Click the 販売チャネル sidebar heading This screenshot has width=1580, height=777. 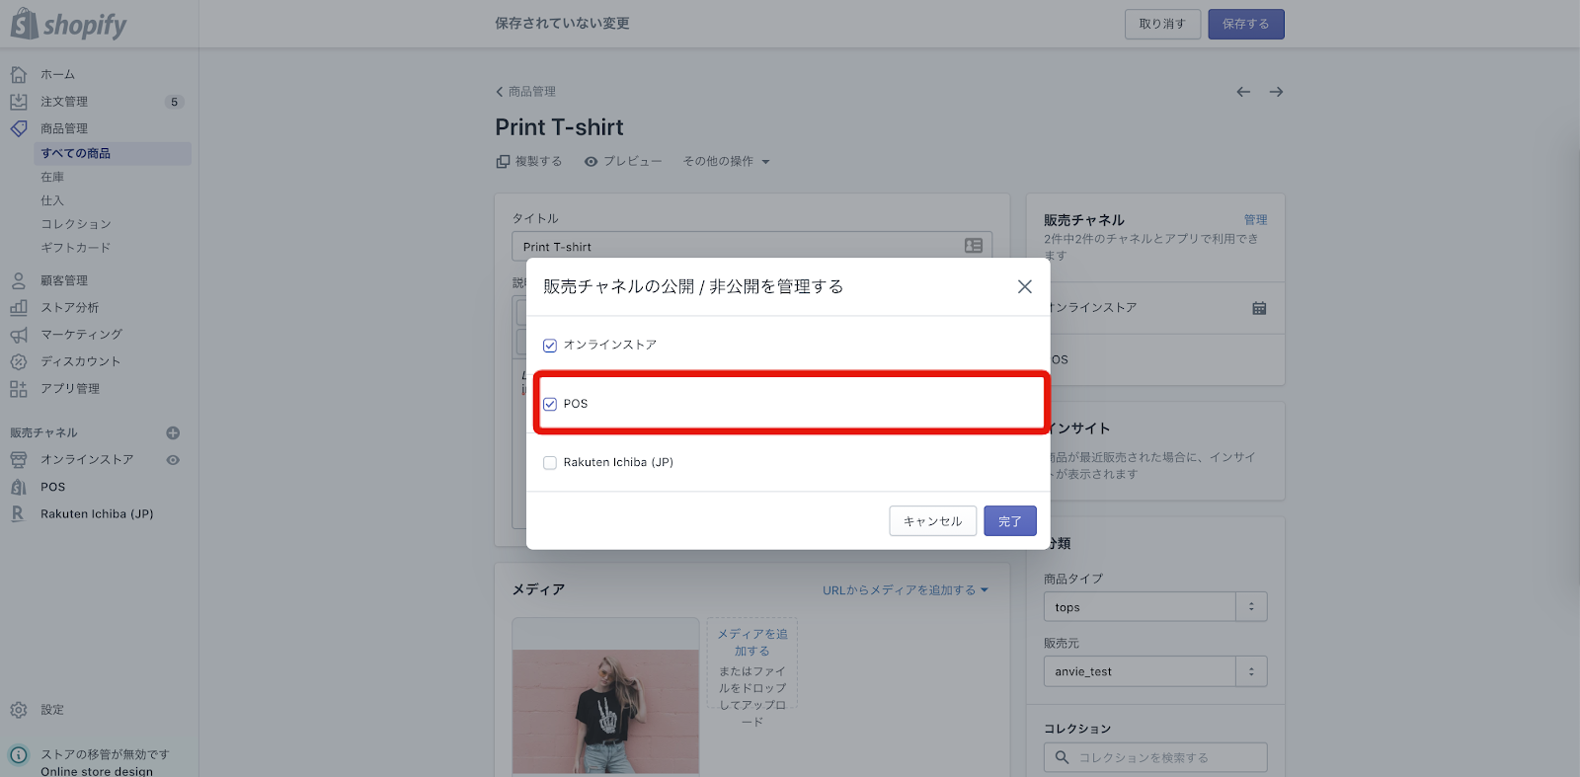click(x=43, y=432)
